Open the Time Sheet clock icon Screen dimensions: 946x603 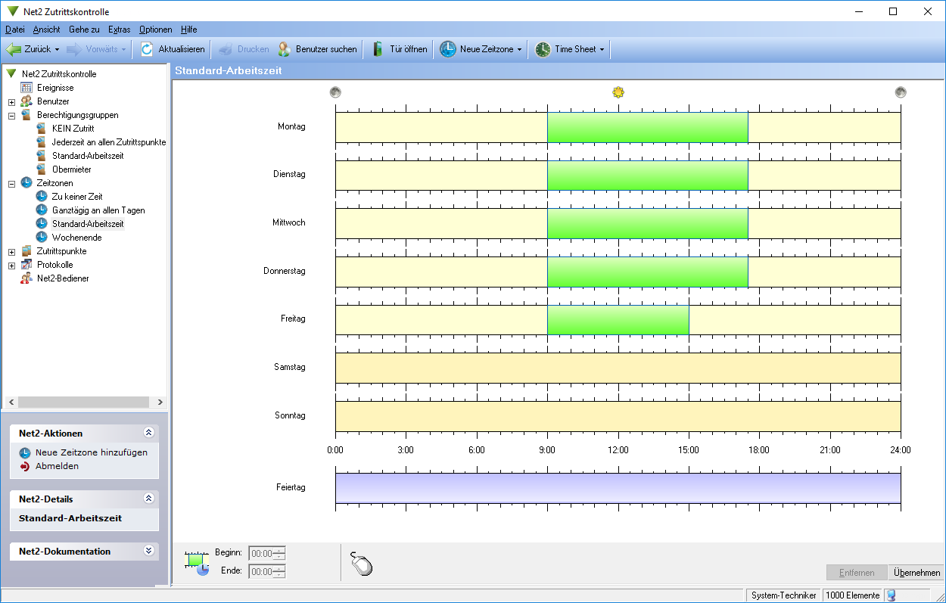click(x=543, y=49)
